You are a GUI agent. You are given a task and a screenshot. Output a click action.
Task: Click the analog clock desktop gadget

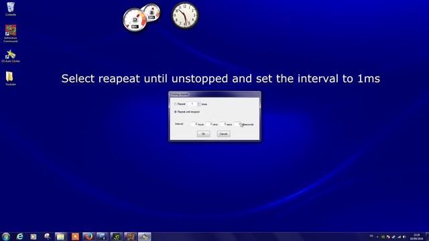pos(185,15)
